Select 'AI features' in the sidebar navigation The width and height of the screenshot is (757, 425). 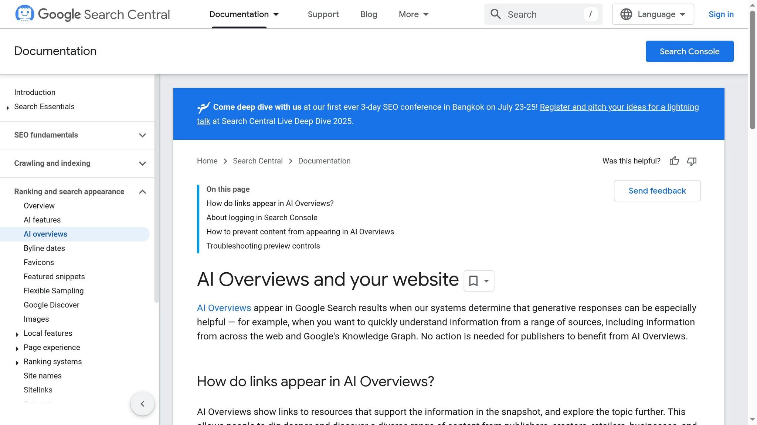[x=42, y=220]
